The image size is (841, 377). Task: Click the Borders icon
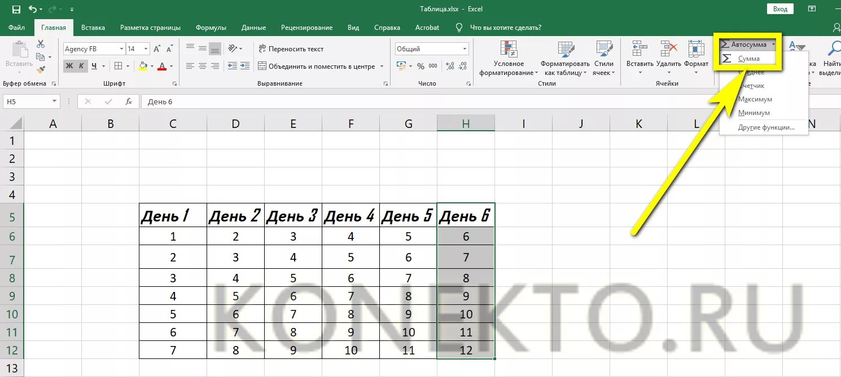click(x=118, y=66)
